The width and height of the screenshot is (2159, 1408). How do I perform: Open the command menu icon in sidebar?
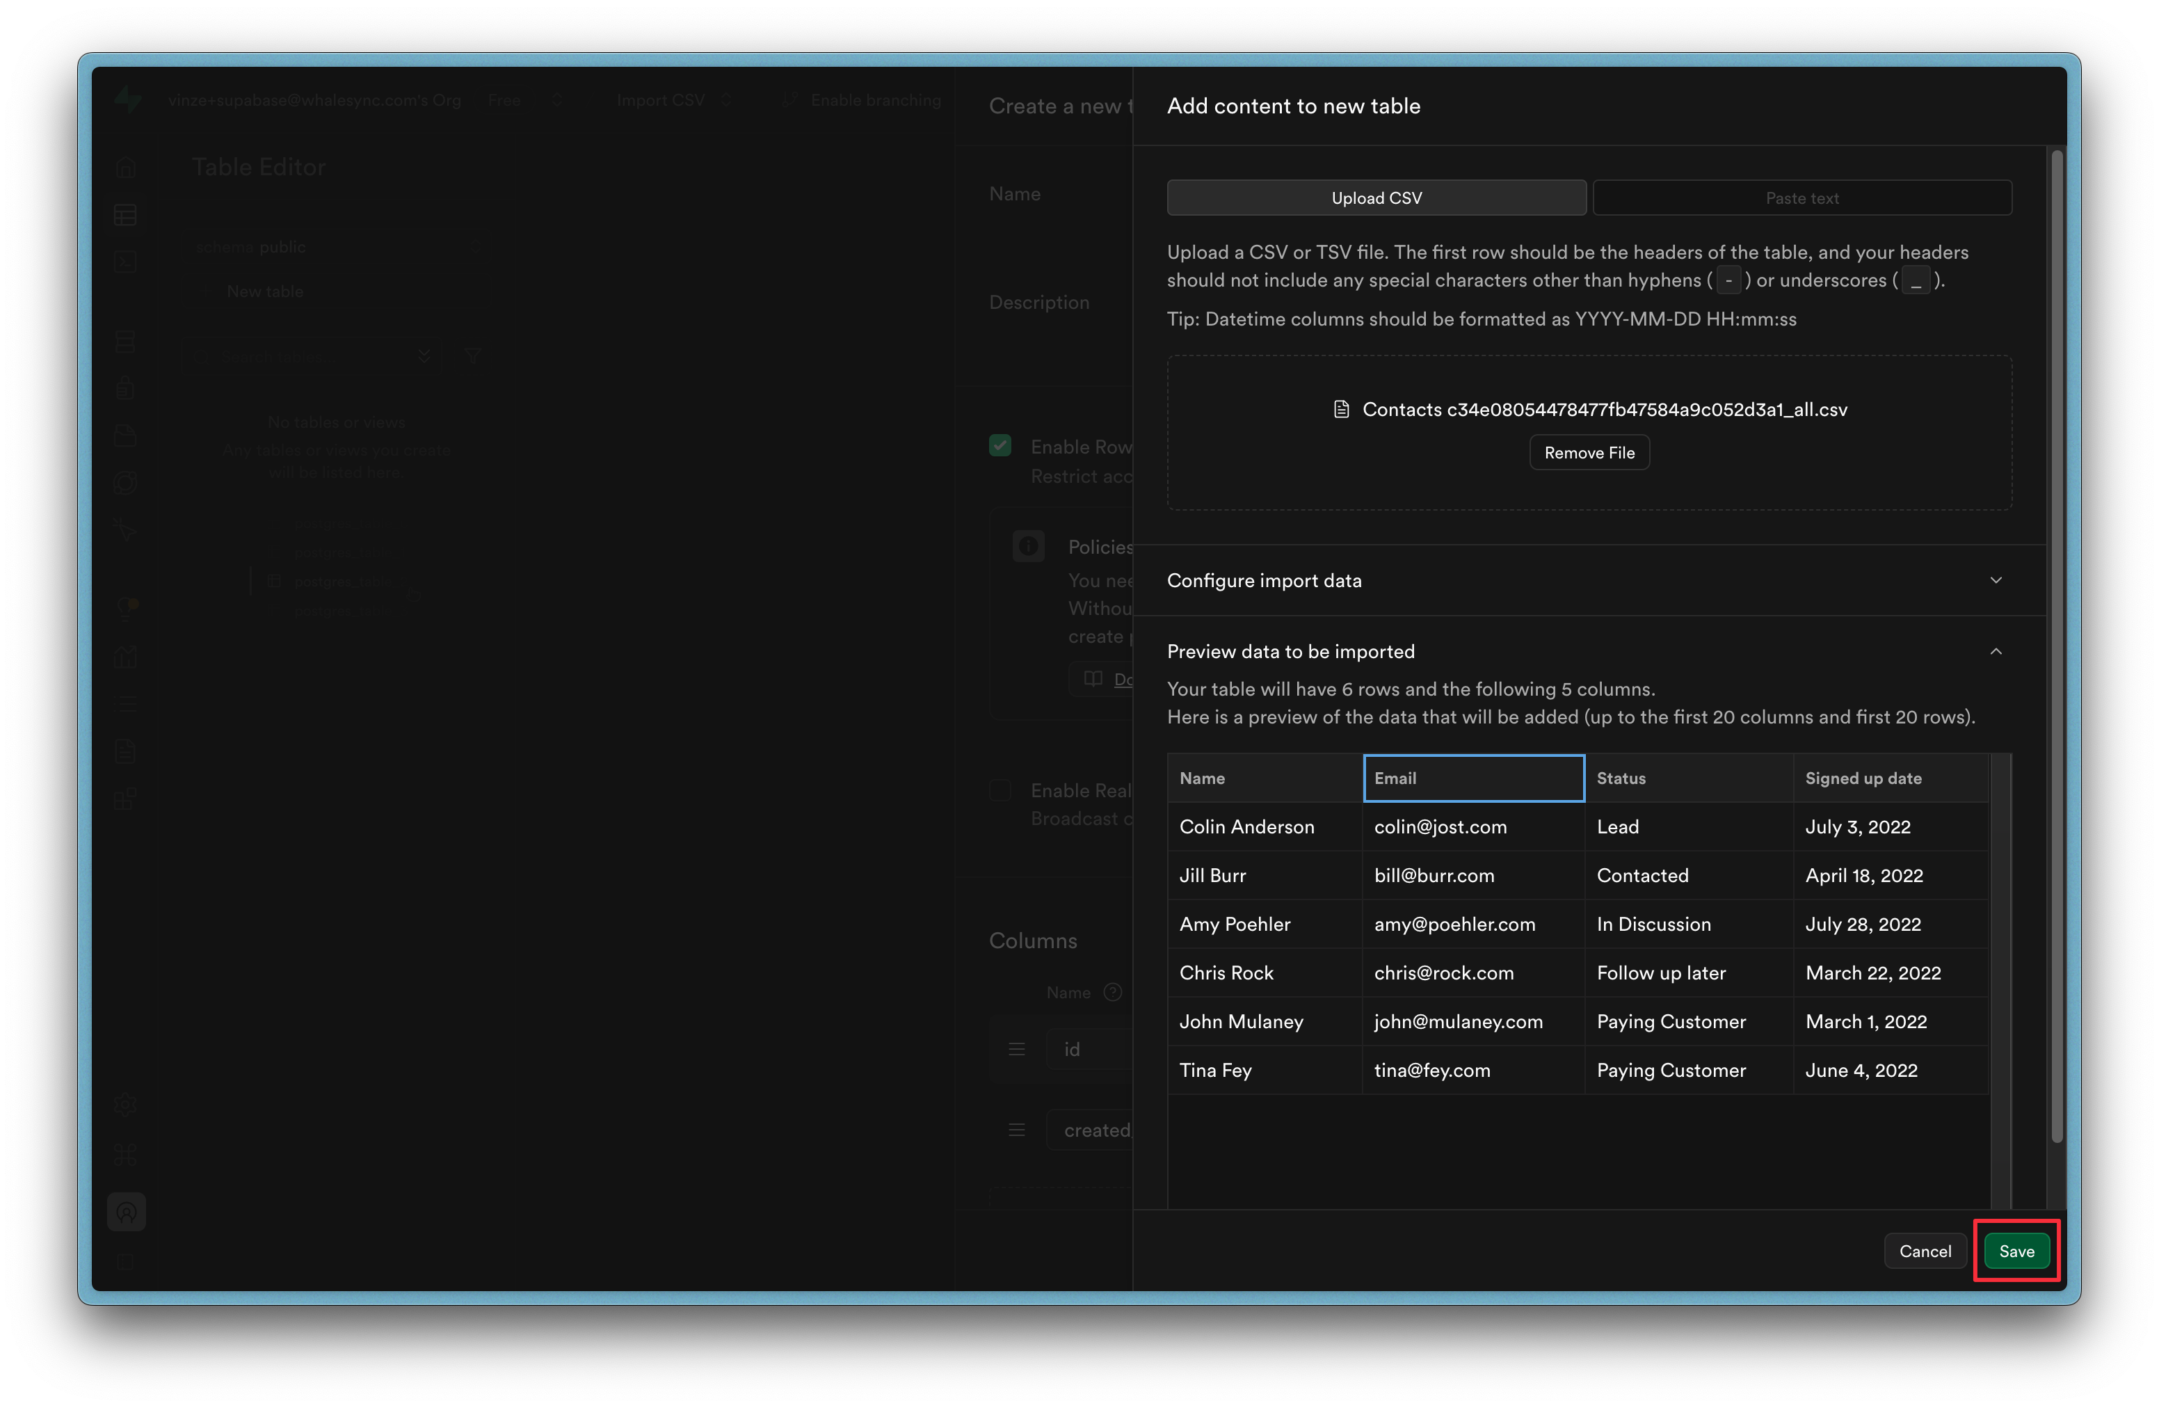click(x=125, y=1154)
